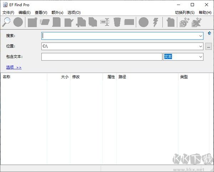Screen dimensions: 214x172
Task: Open the 额外(x) menu
Action: (57, 12)
